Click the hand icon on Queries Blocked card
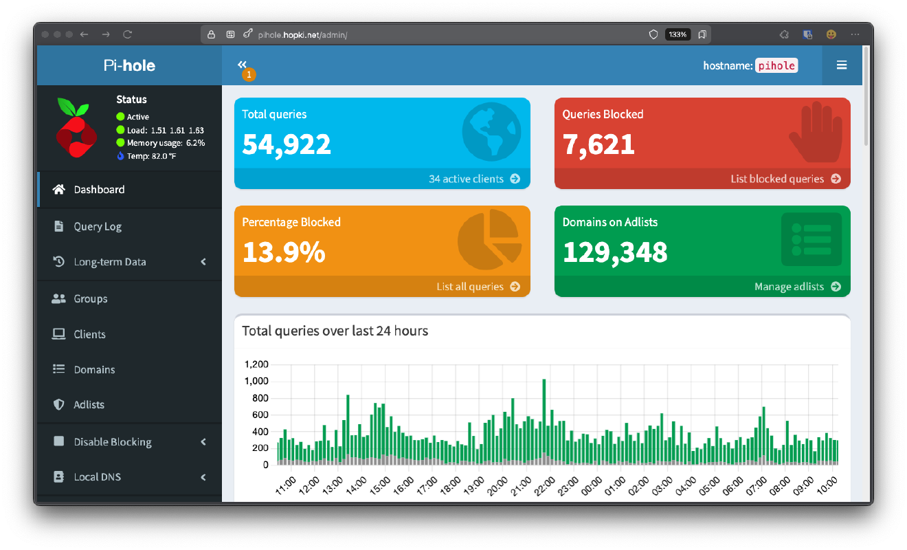 point(814,132)
